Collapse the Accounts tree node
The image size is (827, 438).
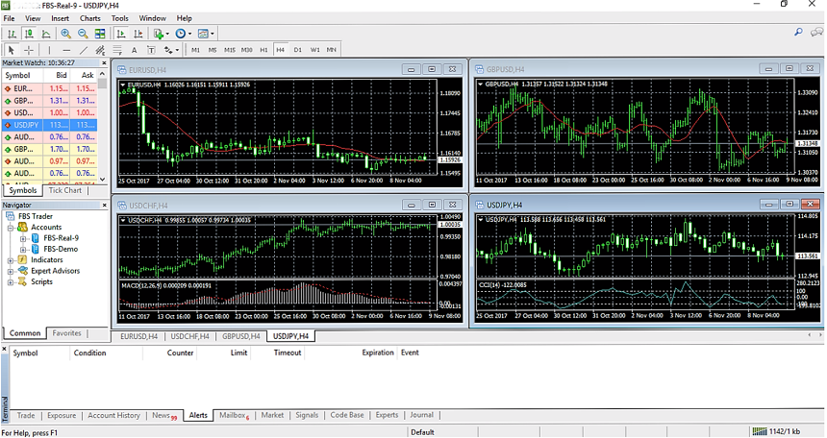(x=10, y=228)
